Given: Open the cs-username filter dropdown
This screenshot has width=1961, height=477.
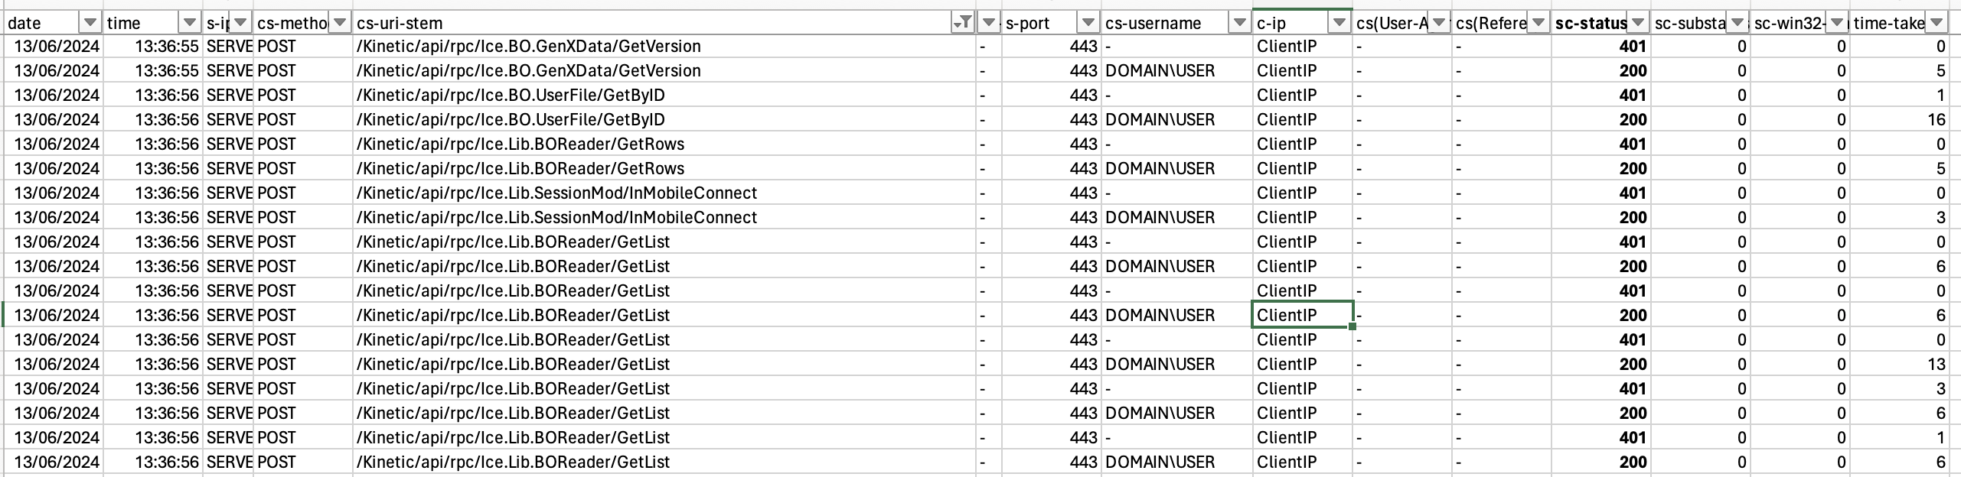Looking at the screenshot, I should pyautogui.click(x=1239, y=22).
